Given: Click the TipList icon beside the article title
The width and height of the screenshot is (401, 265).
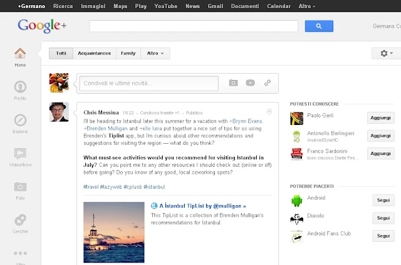Looking at the screenshot, I should 154,206.
